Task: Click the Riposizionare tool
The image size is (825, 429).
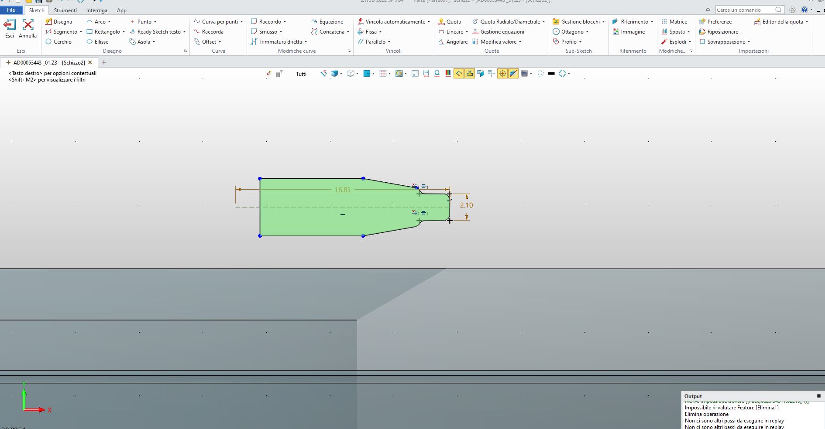Action: (718, 31)
